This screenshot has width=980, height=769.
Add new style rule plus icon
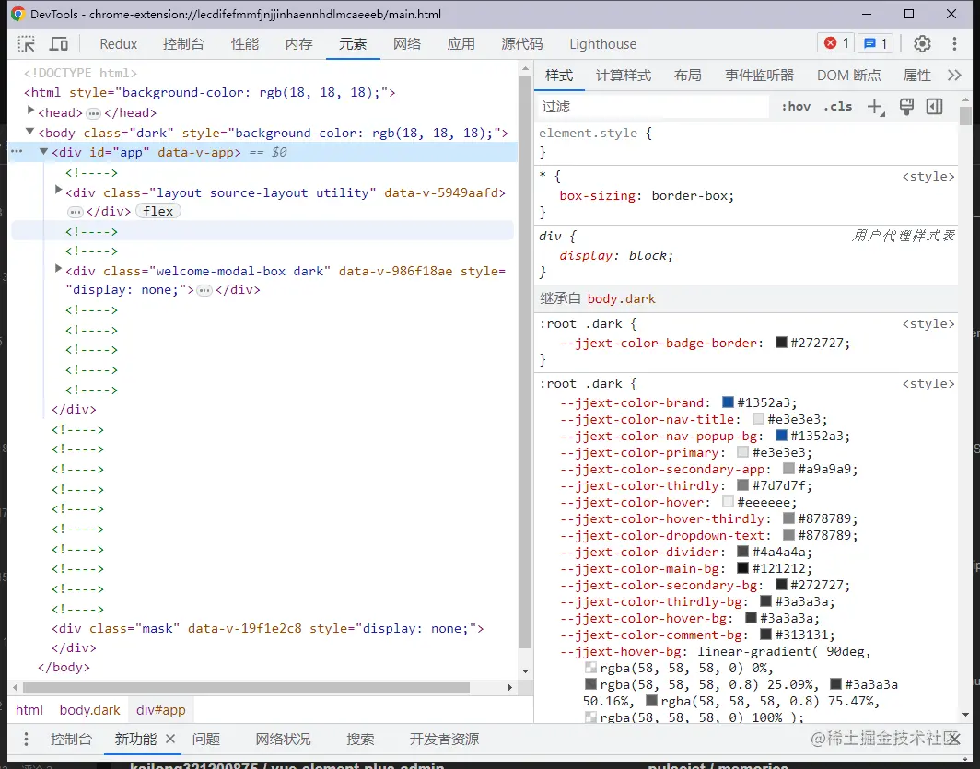(875, 107)
